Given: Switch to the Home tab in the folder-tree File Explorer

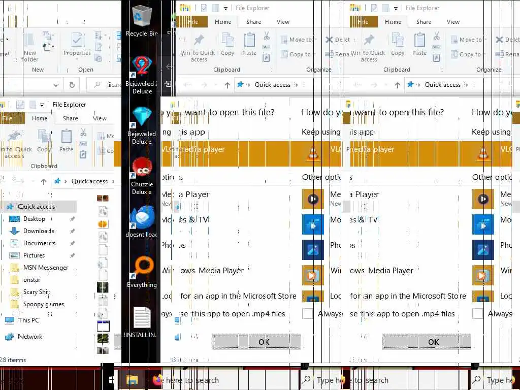Looking at the screenshot, I should click(40, 118).
